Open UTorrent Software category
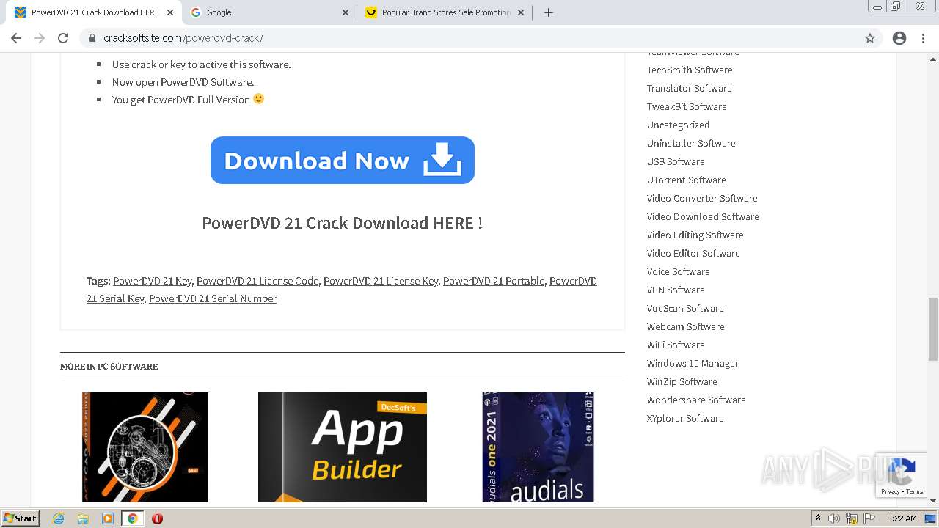Screen dimensions: 939x528 pyautogui.click(x=687, y=180)
